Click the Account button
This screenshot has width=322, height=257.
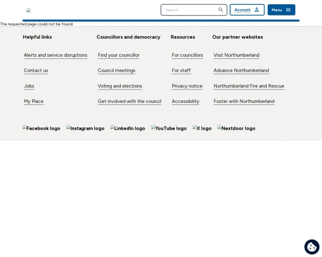[247, 10]
